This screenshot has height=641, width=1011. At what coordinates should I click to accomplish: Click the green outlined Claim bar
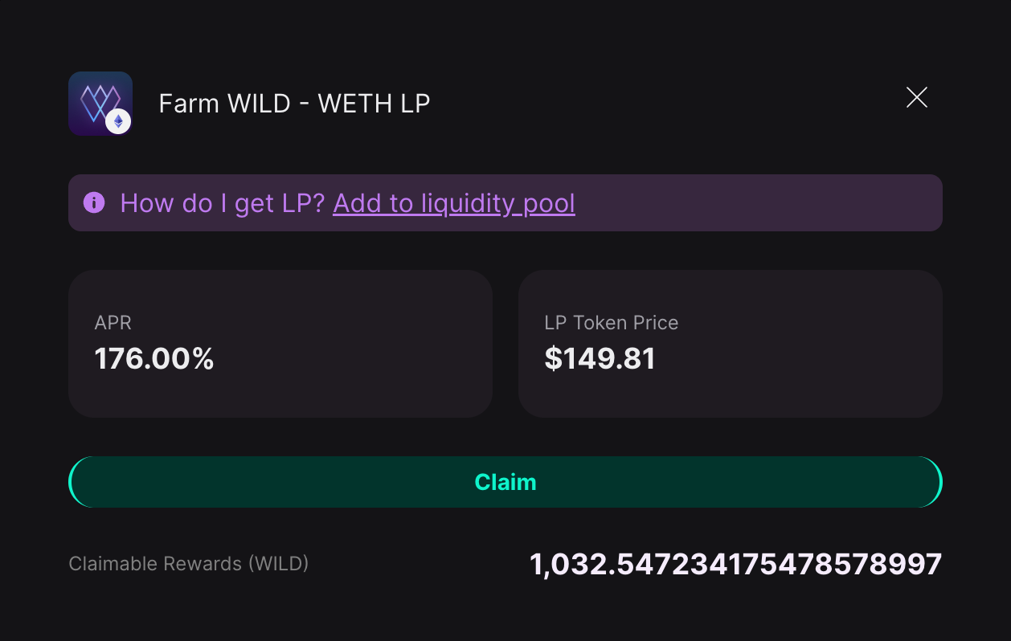point(505,481)
